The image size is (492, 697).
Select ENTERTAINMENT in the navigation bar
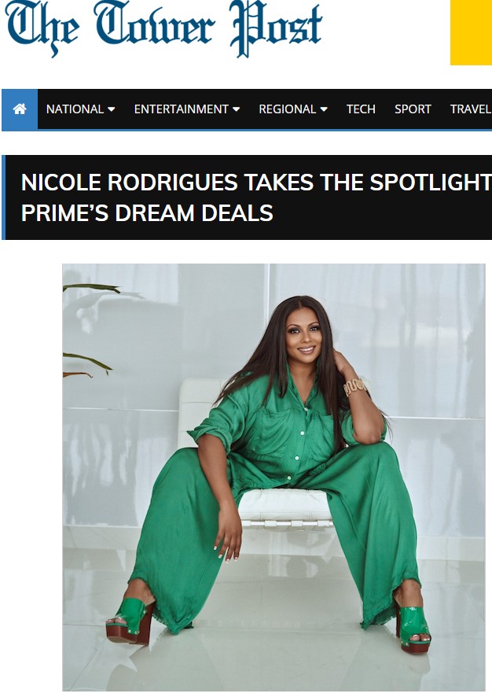[x=182, y=109]
